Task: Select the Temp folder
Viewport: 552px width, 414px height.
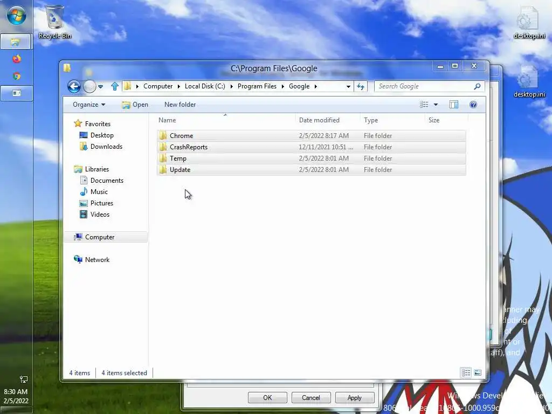Action: [x=312, y=158]
